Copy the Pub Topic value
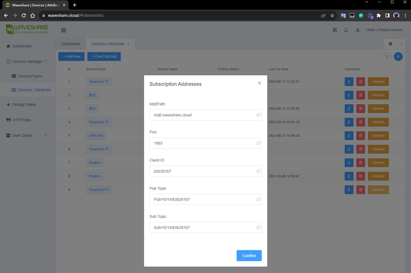411x273 pixels. 258,199
